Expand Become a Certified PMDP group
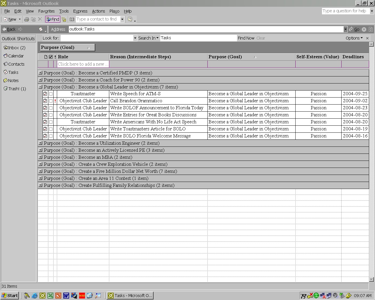This screenshot has height=300, width=375. tap(40, 73)
